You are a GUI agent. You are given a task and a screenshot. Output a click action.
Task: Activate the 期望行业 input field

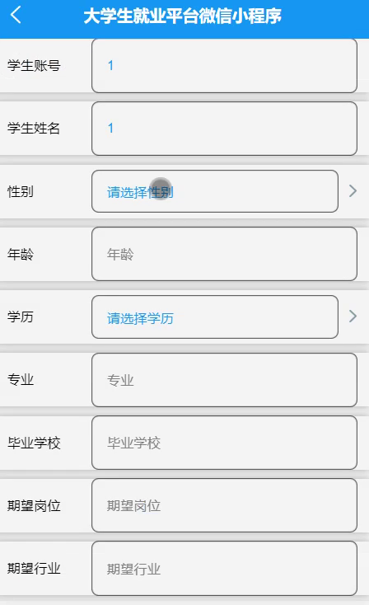224,569
